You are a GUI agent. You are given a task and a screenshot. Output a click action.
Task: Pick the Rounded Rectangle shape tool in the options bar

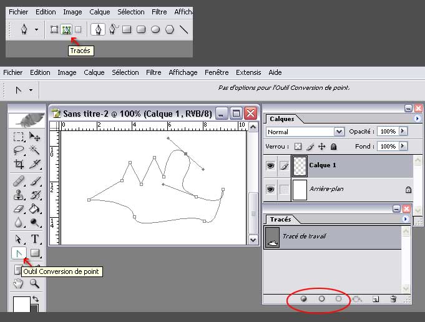tap(141, 29)
